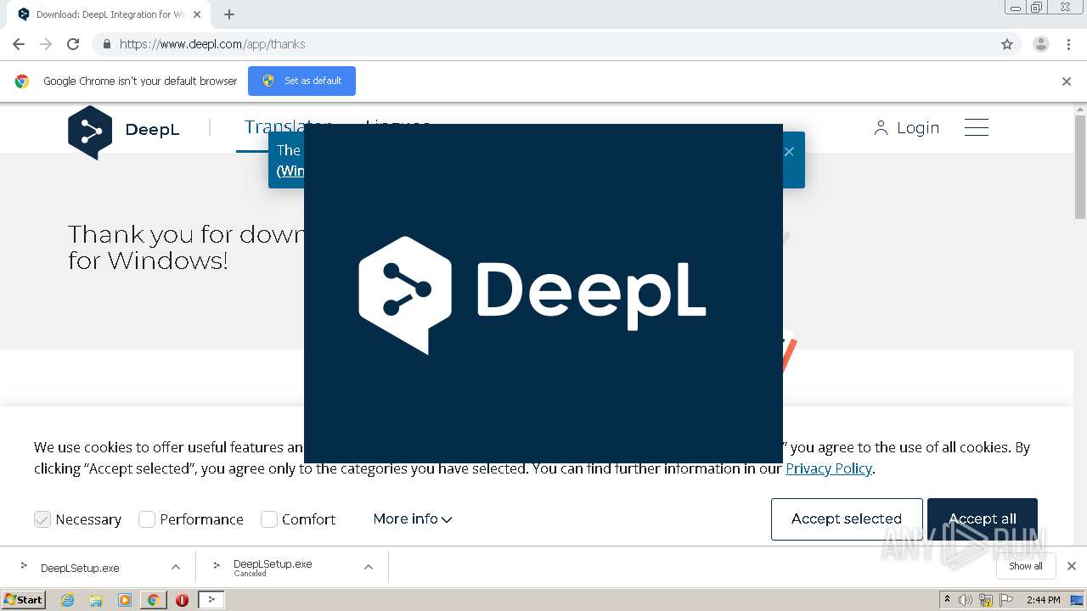Open the Privacy Policy link

(x=829, y=468)
